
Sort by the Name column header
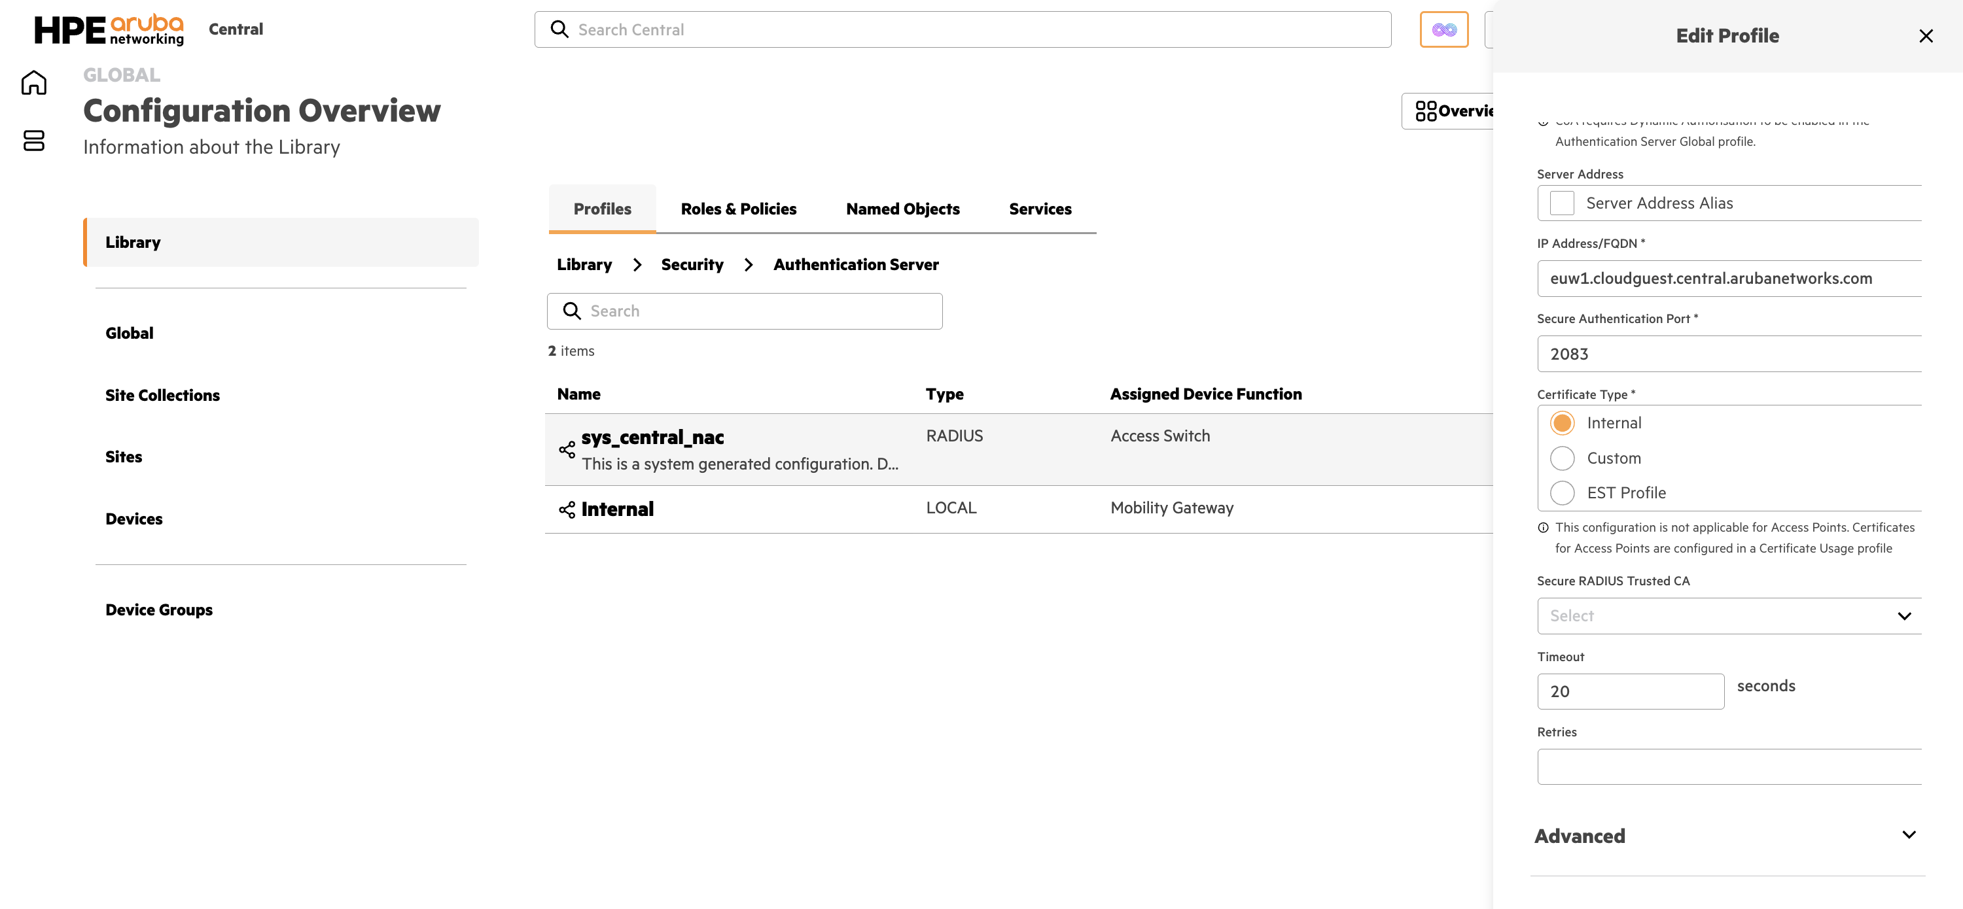click(578, 394)
